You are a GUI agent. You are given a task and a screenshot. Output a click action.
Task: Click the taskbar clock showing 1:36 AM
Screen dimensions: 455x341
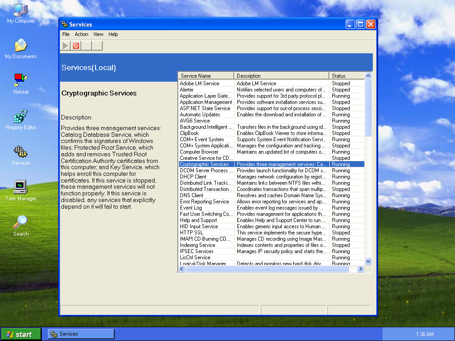pos(424,334)
